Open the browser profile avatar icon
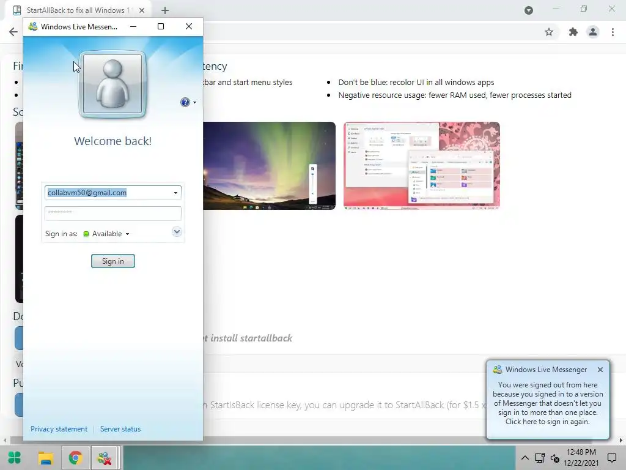This screenshot has width=626, height=470. coord(593,32)
